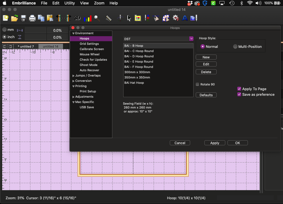The image size is (283, 204).
Task: Open the Dropbox menu bar icon
Action: point(190,3)
